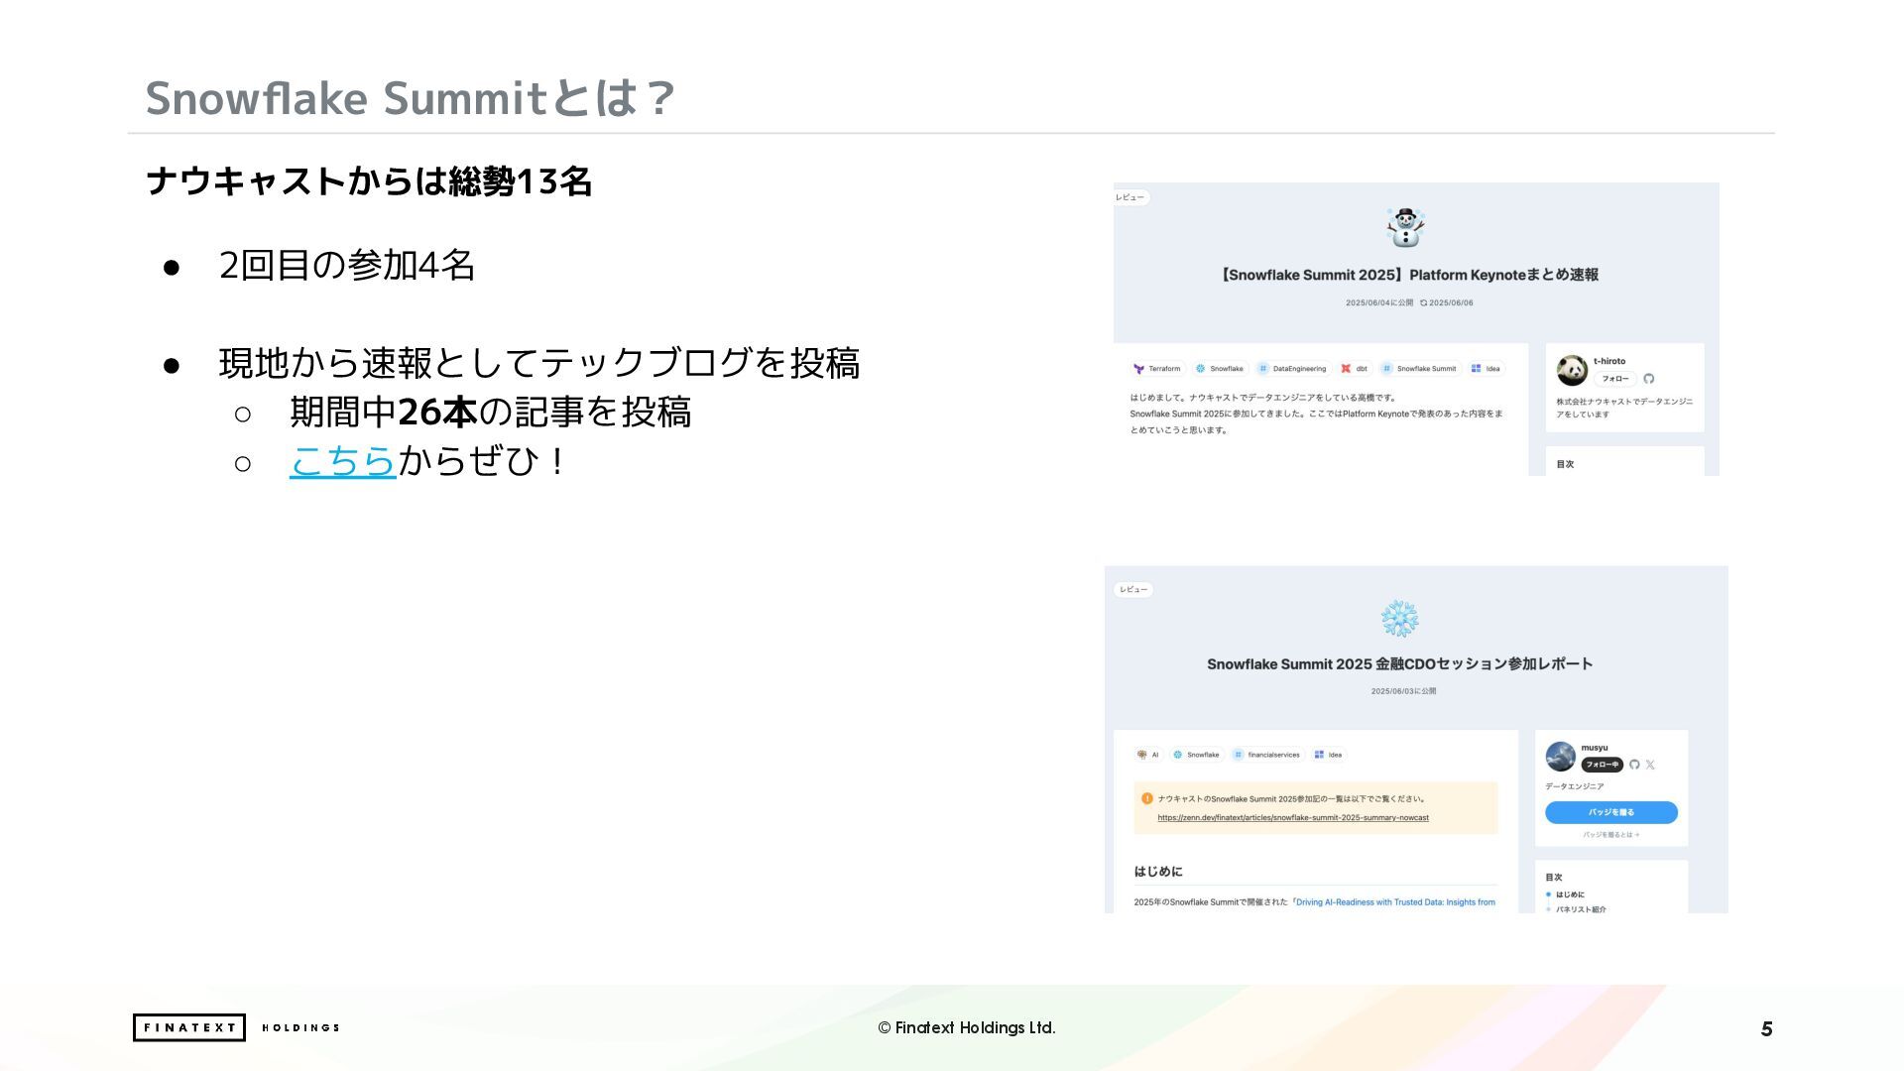Click フォロー中 button for musyu

1602,765
